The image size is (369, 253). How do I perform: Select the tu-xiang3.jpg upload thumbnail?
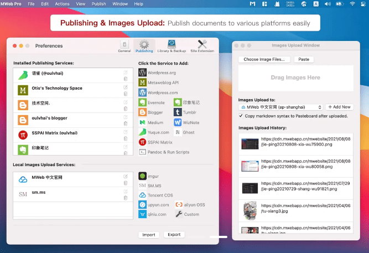(250, 210)
